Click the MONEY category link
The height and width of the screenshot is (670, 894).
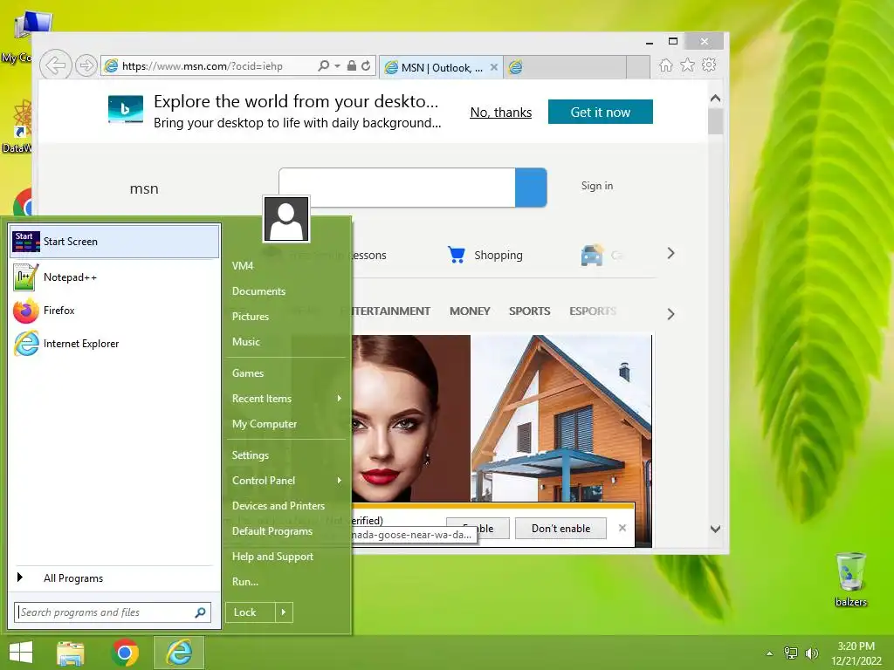pyautogui.click(x=470, y=311)
